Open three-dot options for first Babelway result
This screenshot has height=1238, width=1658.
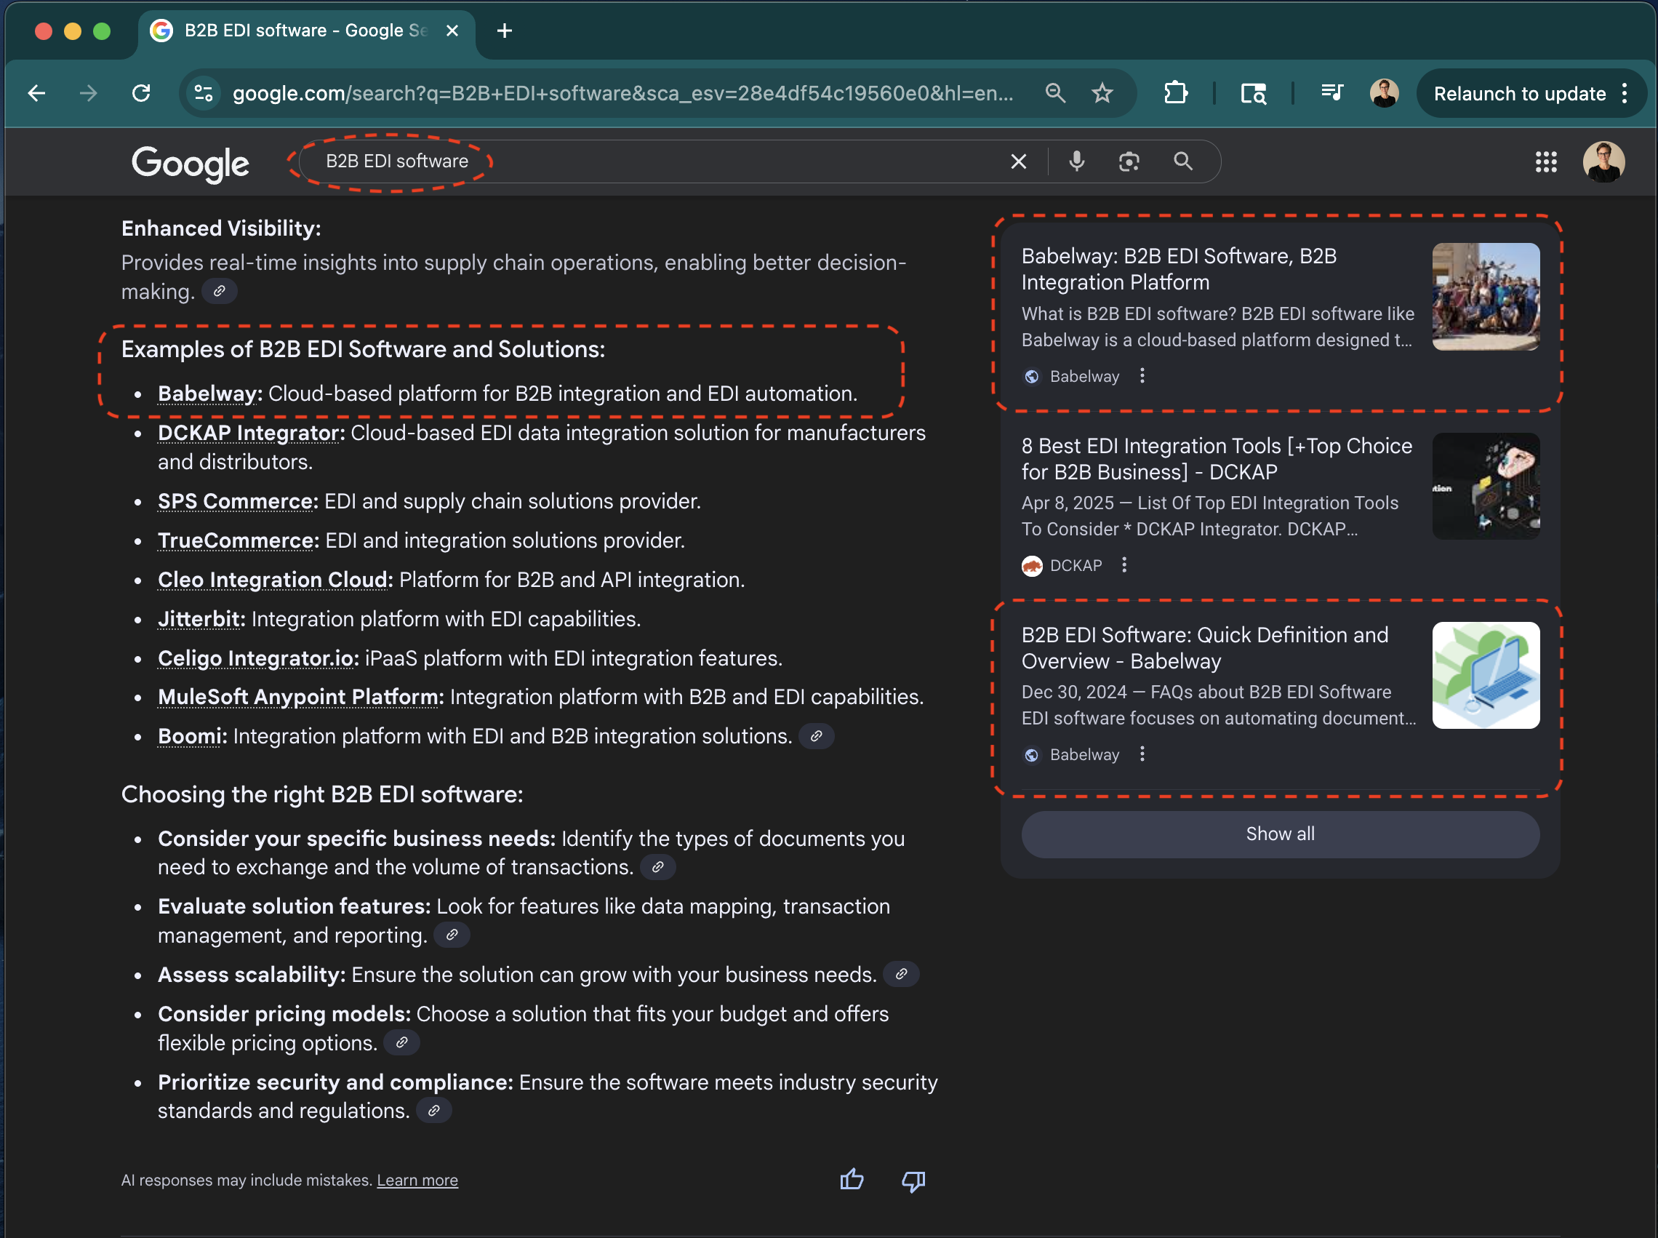pyautogui.click(x=1142, y=375)
